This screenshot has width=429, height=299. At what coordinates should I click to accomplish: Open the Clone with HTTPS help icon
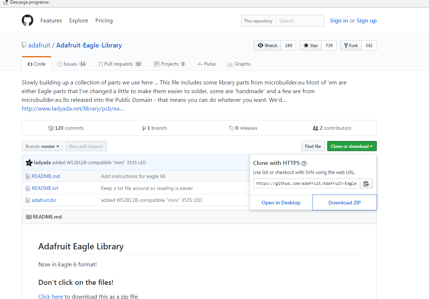[304, 163]
